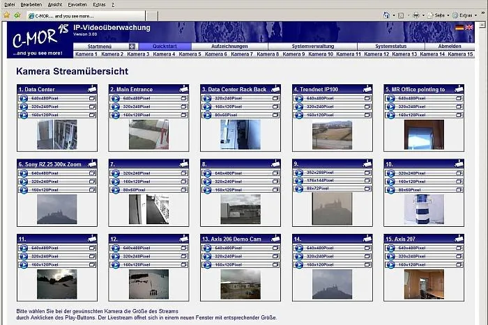Play Trendnet IP100 640x480 stream
The height and width of the screenshot is (325, 488).
point(299,99)
